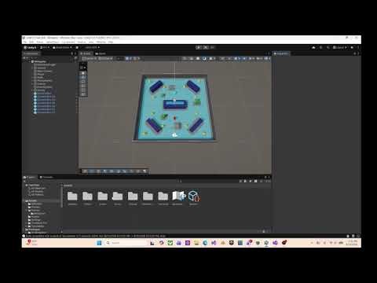
Task: Open the account dropdown in the toolbar
Action: pos(45,47)
